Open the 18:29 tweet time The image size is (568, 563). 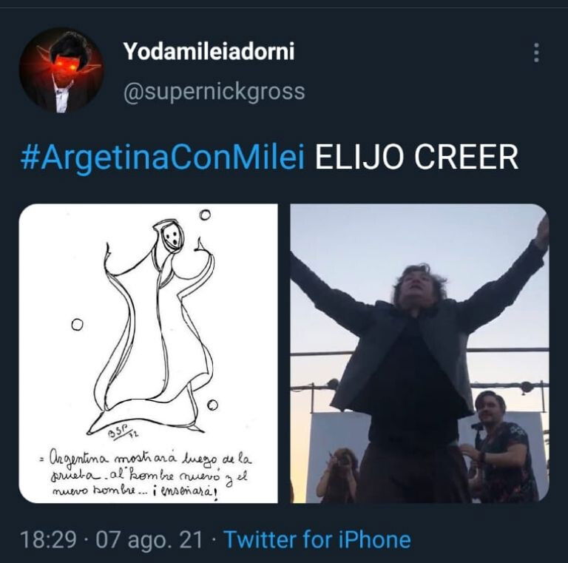click(x=49, y=540)
